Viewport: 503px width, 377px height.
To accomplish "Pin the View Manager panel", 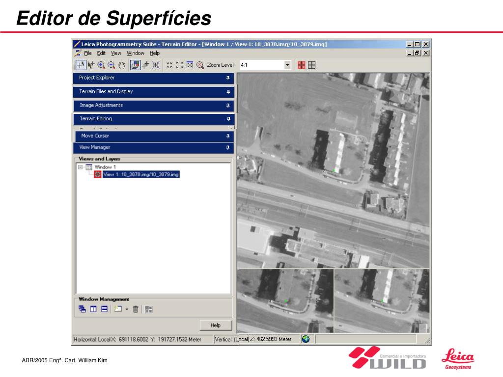I will [x=228, y=147].
